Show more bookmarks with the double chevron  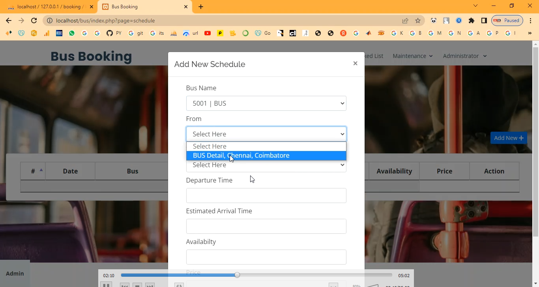(x=530, y=33)
